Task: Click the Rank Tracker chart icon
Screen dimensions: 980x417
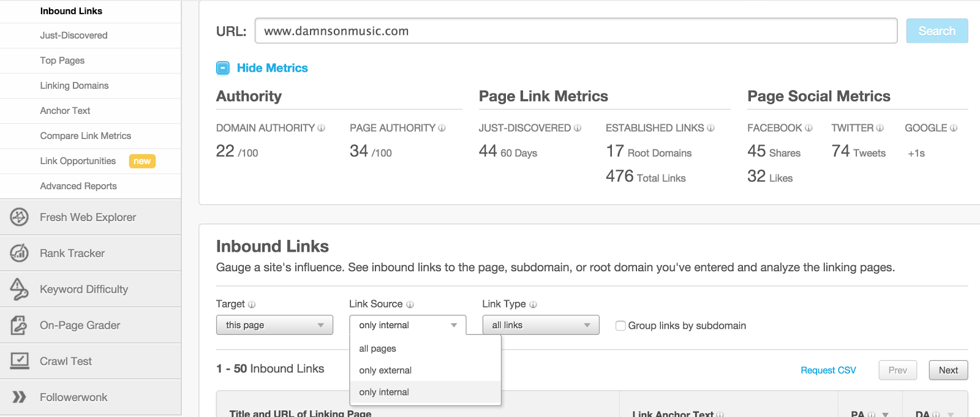Action: point(19,253)
